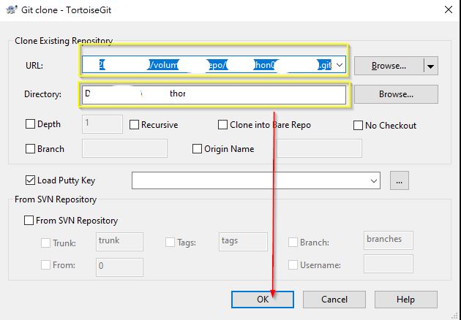Click the Browse button next to URL
Image resolution: width=461 pixels, height=320 pixels.
(389, 66)
